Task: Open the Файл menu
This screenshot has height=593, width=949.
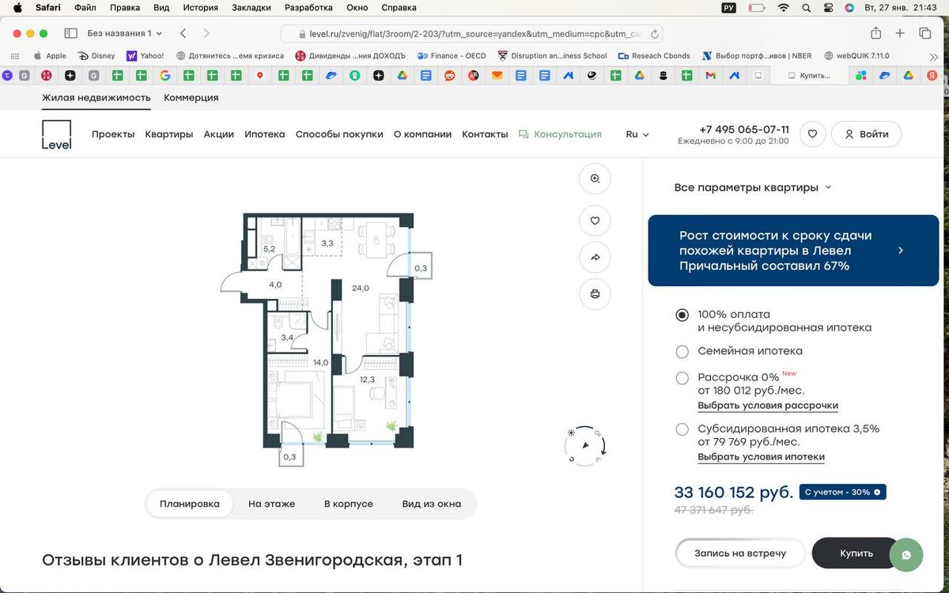Action: pyautogui.click(x=85, y=8)
